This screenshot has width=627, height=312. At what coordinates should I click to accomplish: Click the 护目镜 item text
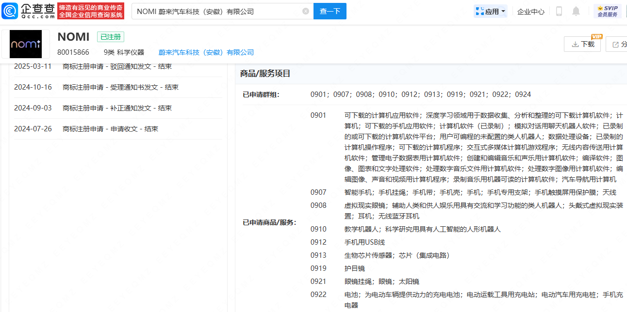coord(355,268)
